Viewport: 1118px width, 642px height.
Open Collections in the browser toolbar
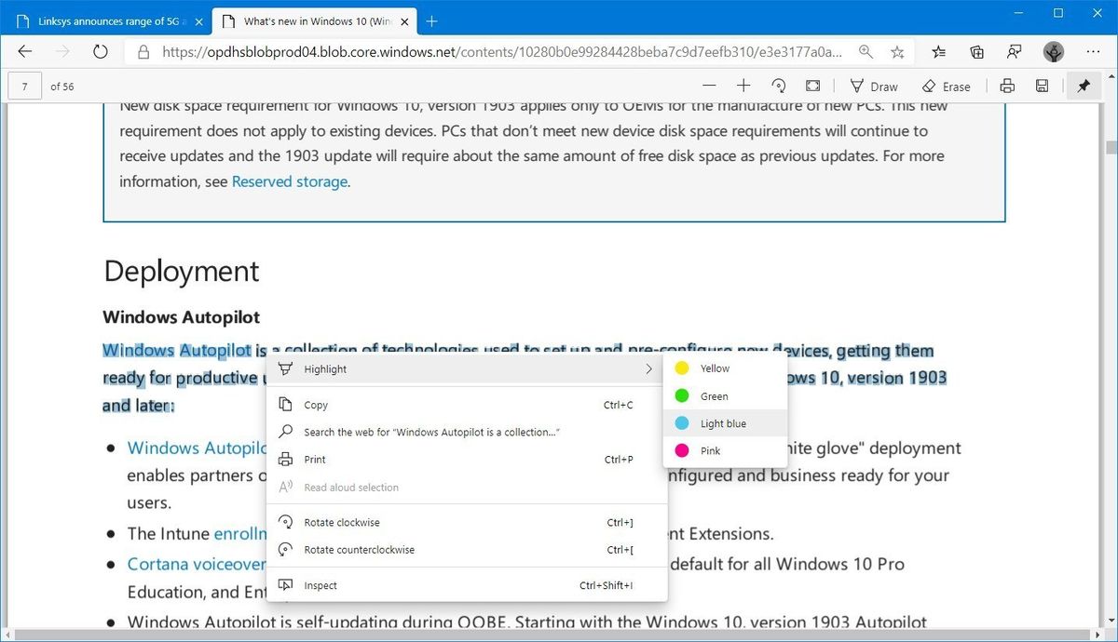975,52
